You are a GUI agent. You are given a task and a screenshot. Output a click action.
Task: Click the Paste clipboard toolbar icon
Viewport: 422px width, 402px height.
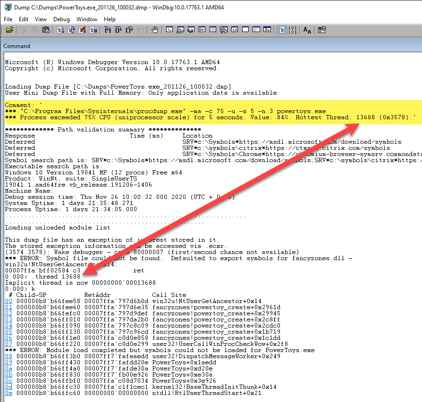tap(46, 30)
